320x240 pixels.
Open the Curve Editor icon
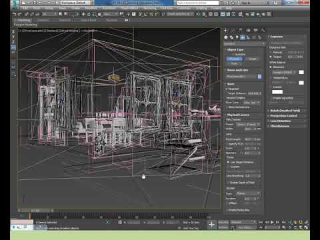228,14
